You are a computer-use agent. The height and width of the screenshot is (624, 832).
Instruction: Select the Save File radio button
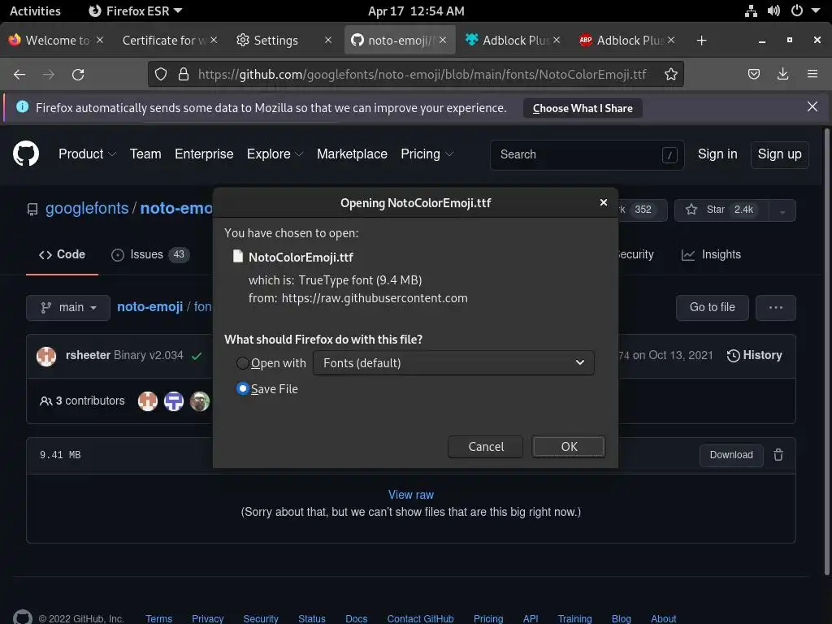point(242,389)
